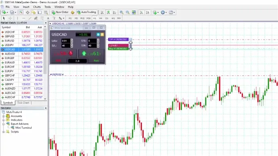Select the equidistant channel tool

click(x=36, y=18)
